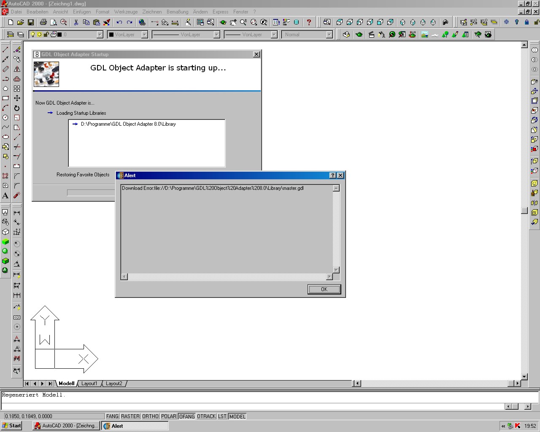Select the Rotate modify tool
The width and height of the screenshot is (540, 432).
click(x=17, y=108)
